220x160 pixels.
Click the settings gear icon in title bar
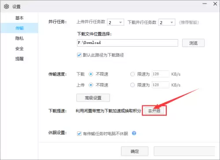point(6,7)
